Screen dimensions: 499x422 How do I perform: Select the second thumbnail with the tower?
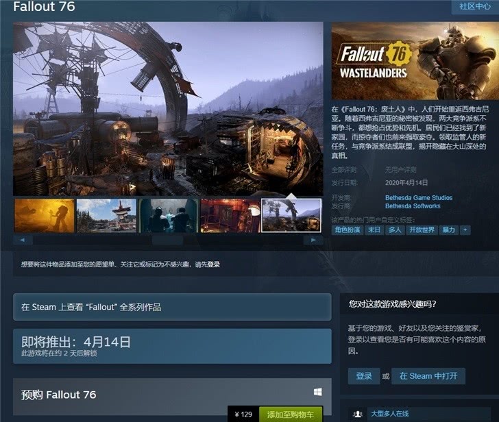coord(106,216)
